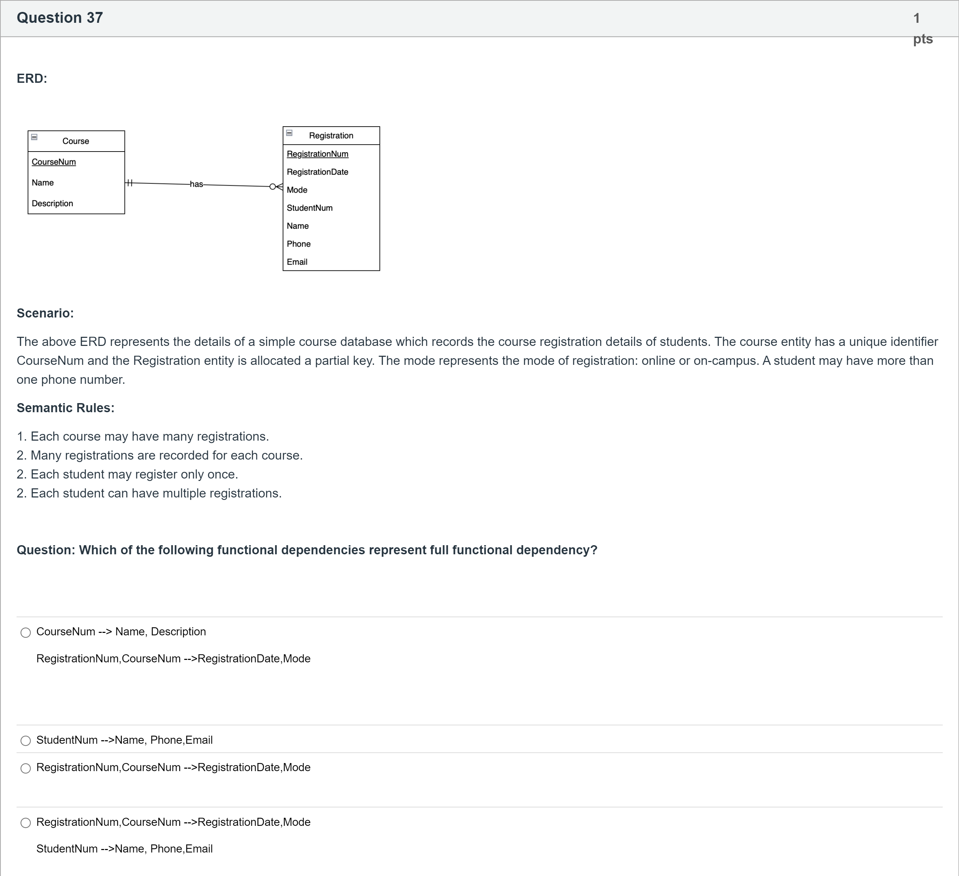Select the underlined RegistrationNum attribute
959x876 pixels.
pos(317,154)
